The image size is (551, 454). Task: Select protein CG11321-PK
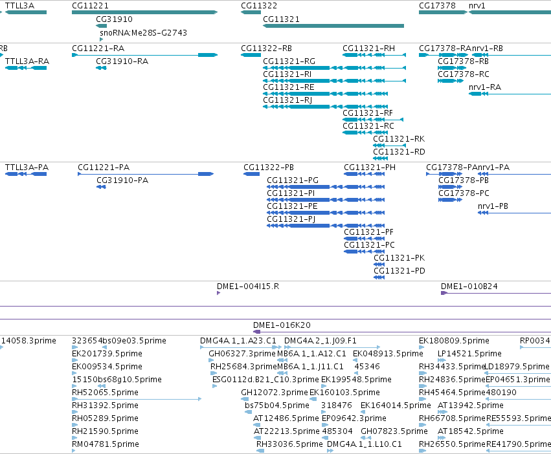click(399, 258)
